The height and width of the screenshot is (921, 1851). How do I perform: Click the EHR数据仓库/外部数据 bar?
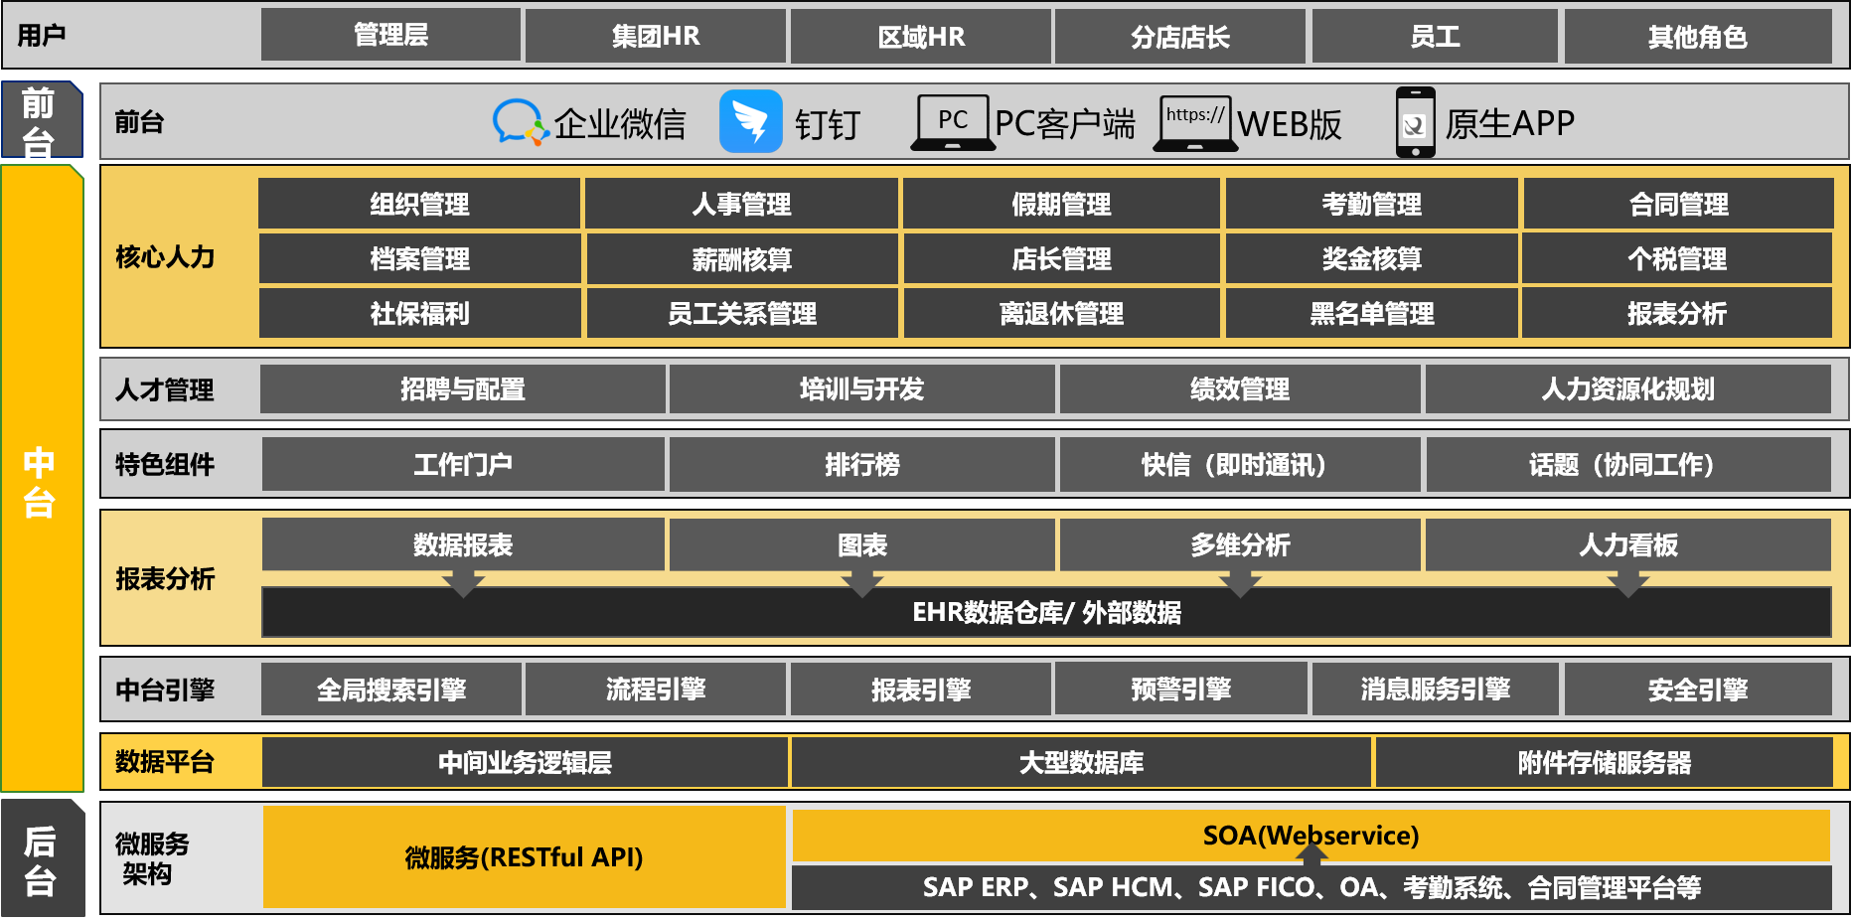click(x=1046, y=612)
